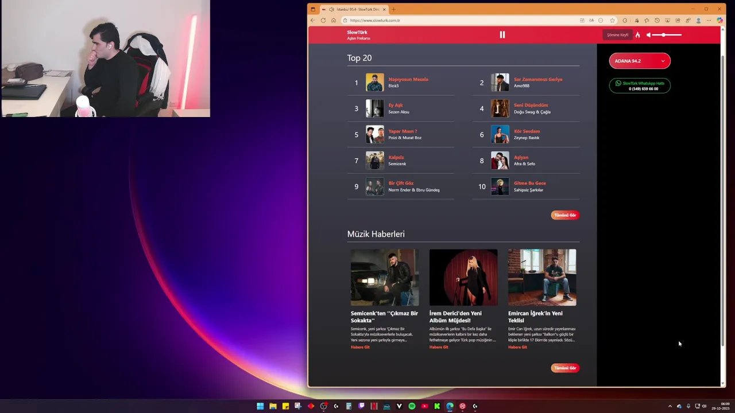Open the YouTube taskbar icon

pyautogui.click(x=424, y=406)
